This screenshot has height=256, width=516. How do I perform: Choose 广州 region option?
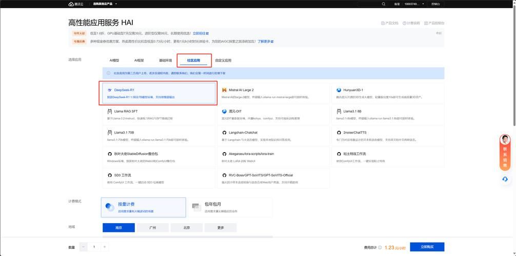tap(152, 228)
